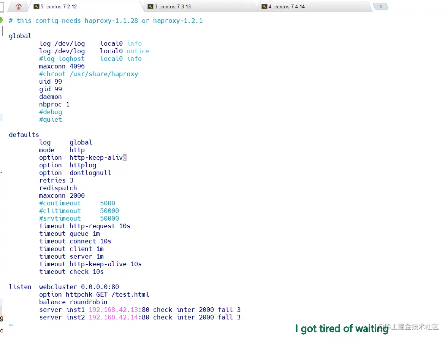
Task: Click the terminal icon on the centos 7-3-13 tab
Action: pyautogui.click(x=150, y=6)
